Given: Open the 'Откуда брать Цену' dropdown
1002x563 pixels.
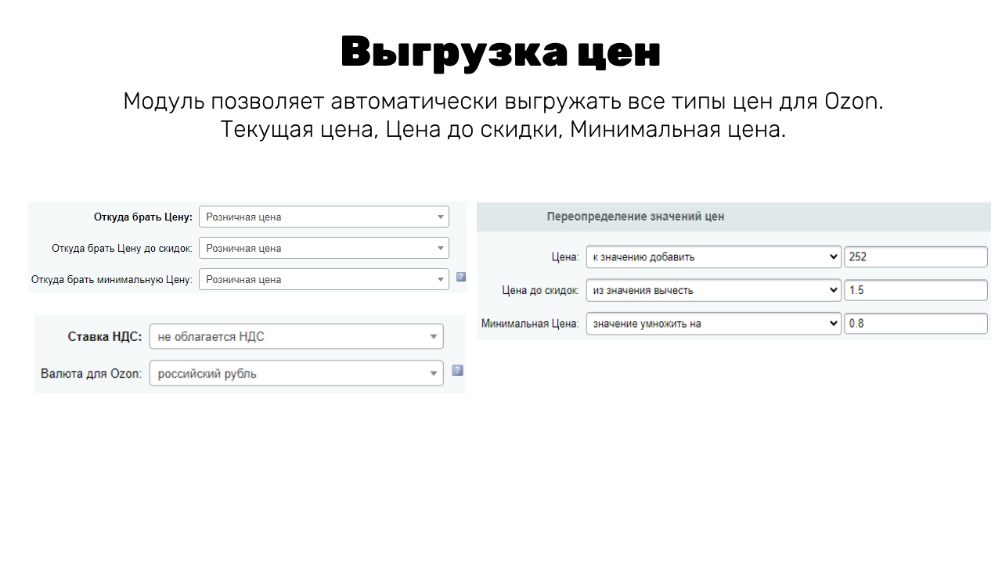Looking at the screenshot, I should click(323, 217).
